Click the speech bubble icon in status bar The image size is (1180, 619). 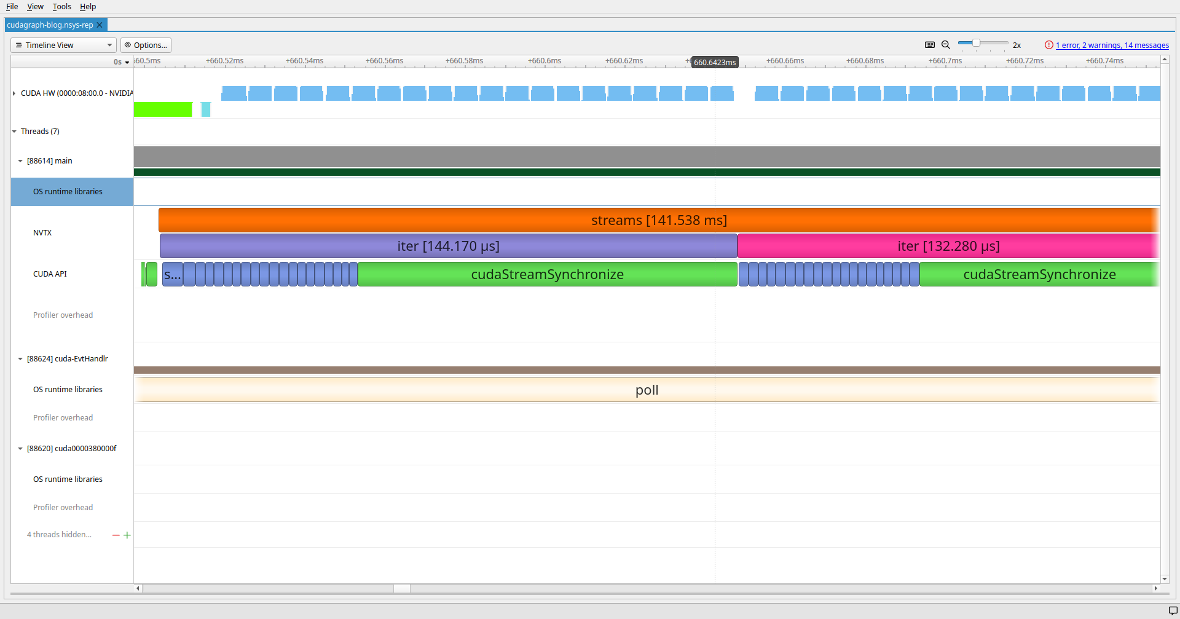click(1172, 610)
